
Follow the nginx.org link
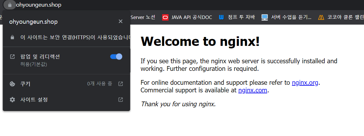[305, 83]
